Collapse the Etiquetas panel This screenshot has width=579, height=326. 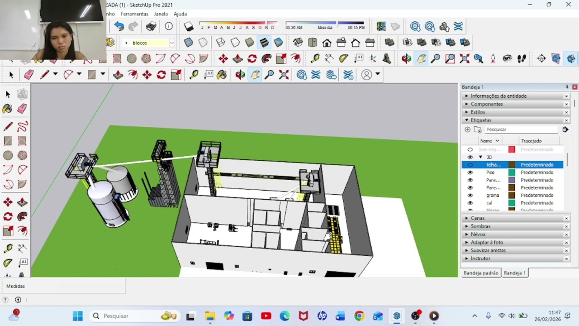click(515, 120)
